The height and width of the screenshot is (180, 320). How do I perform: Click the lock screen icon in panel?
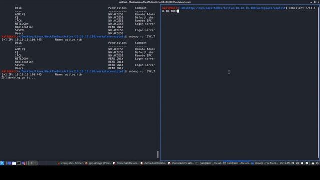click(313, 163)
